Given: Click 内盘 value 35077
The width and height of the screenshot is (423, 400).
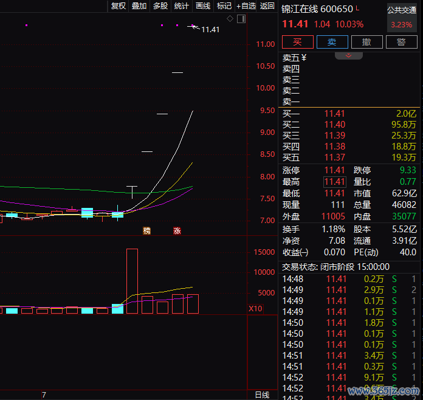Looking at the screenshot, I should [404, 216].
